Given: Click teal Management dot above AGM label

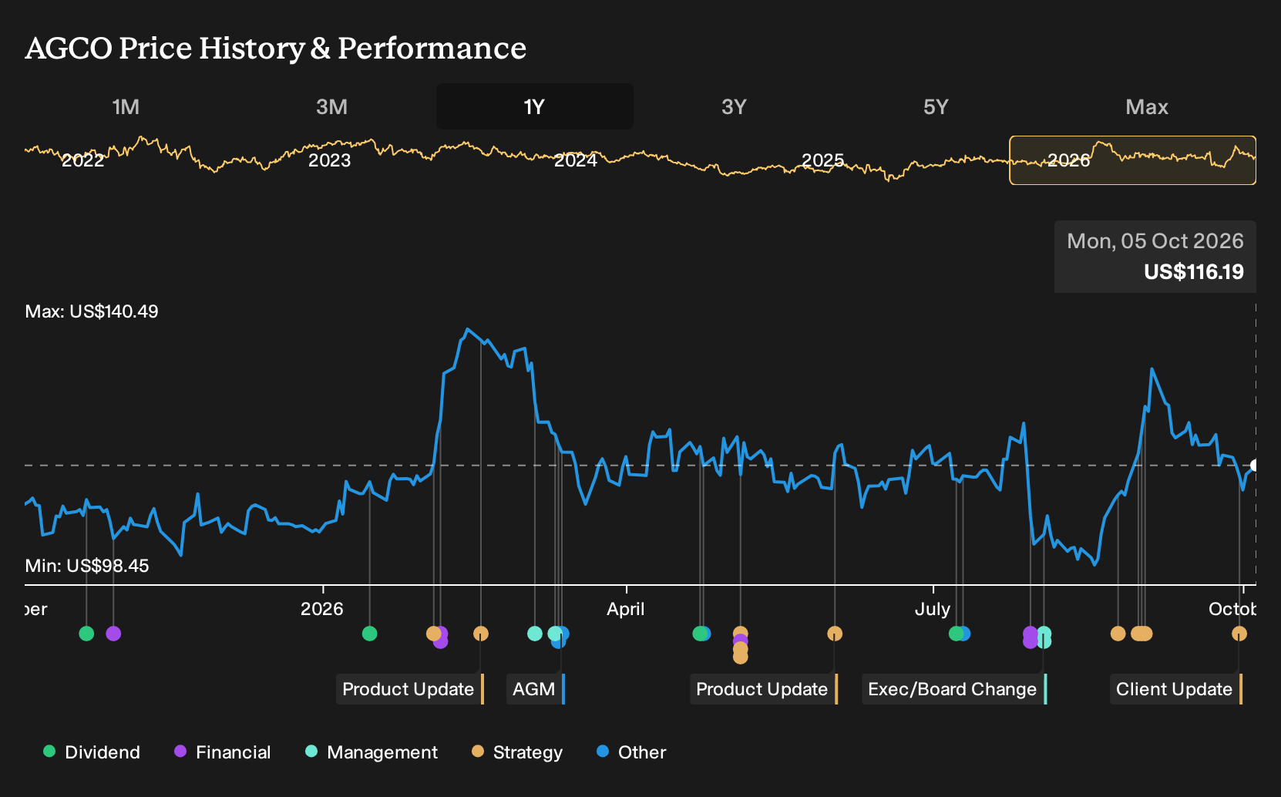Looking at the screenshot, I should [535, 634].
